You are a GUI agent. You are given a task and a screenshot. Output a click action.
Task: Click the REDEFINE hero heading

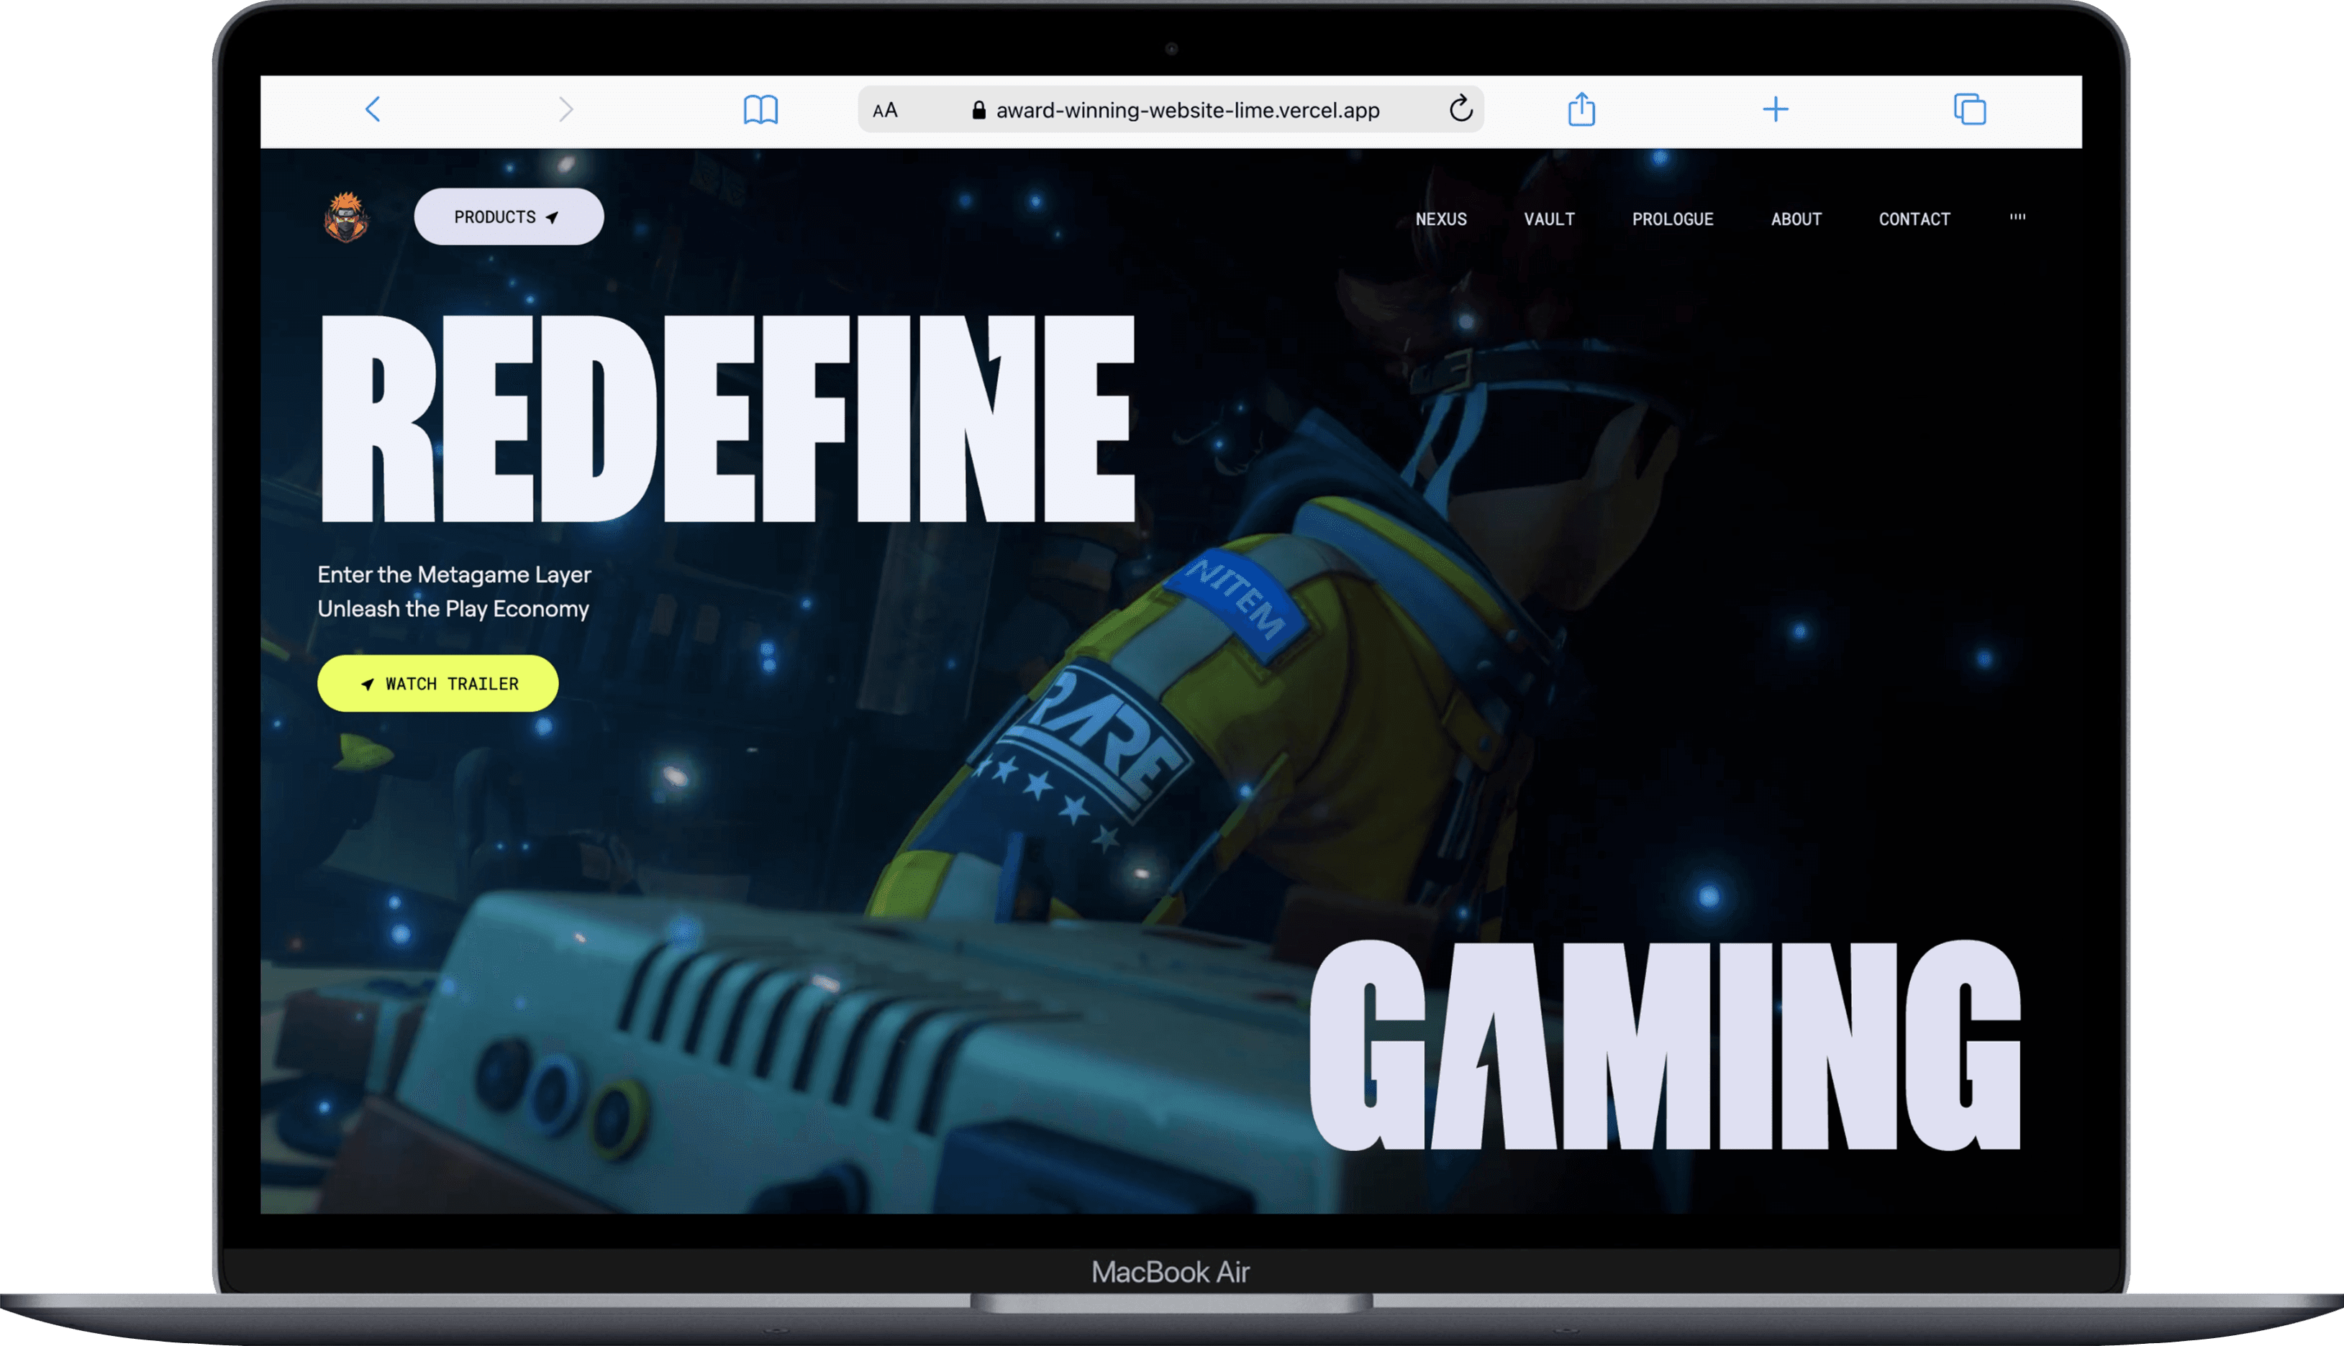coord(727,418)
